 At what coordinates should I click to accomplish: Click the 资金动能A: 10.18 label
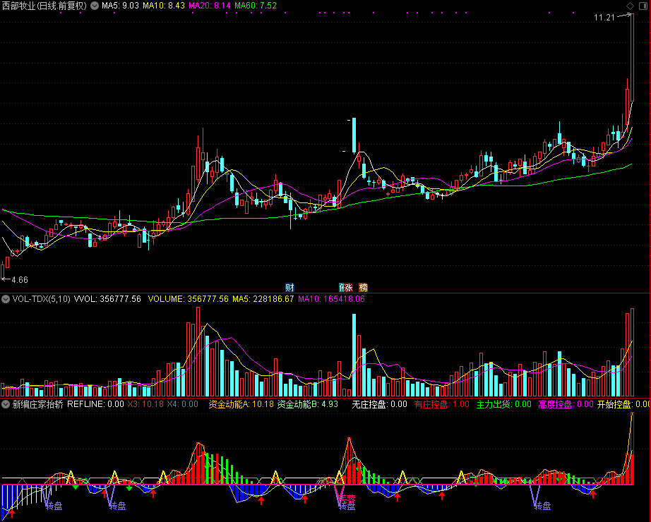pyautogui.click(x=241, y=404)
